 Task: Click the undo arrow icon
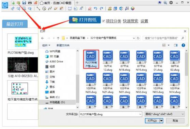click(96, 9)
